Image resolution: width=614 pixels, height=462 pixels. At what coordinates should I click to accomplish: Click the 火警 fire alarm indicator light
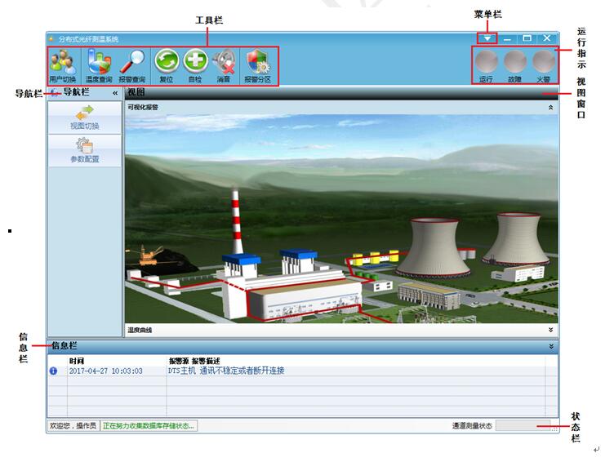tap(543, 62)
